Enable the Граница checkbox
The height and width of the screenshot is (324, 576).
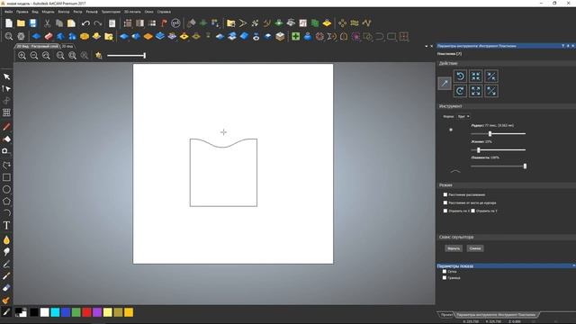[445, 278]
